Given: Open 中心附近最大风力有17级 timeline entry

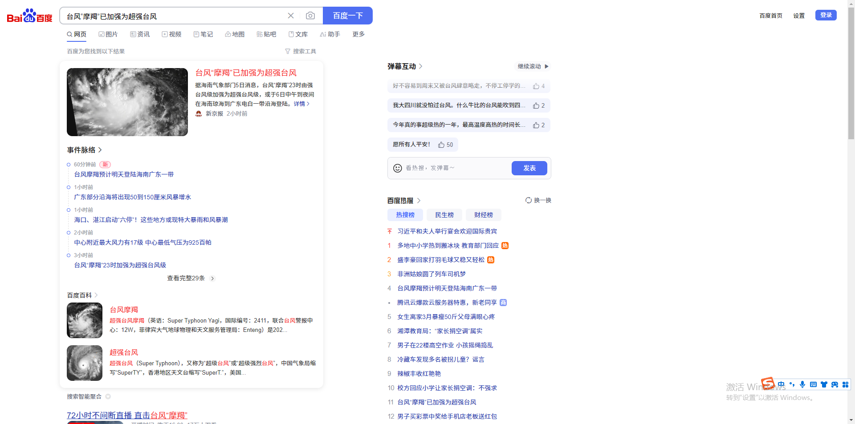Looking at the screenshot, I should [x=142, y=242].
